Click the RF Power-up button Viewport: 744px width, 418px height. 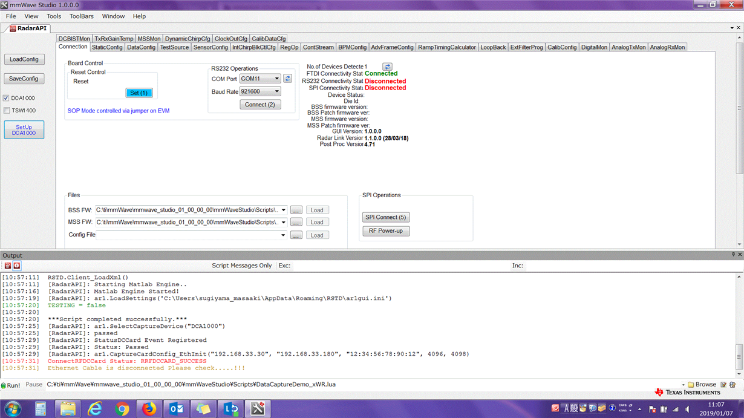tap(386, 231)
